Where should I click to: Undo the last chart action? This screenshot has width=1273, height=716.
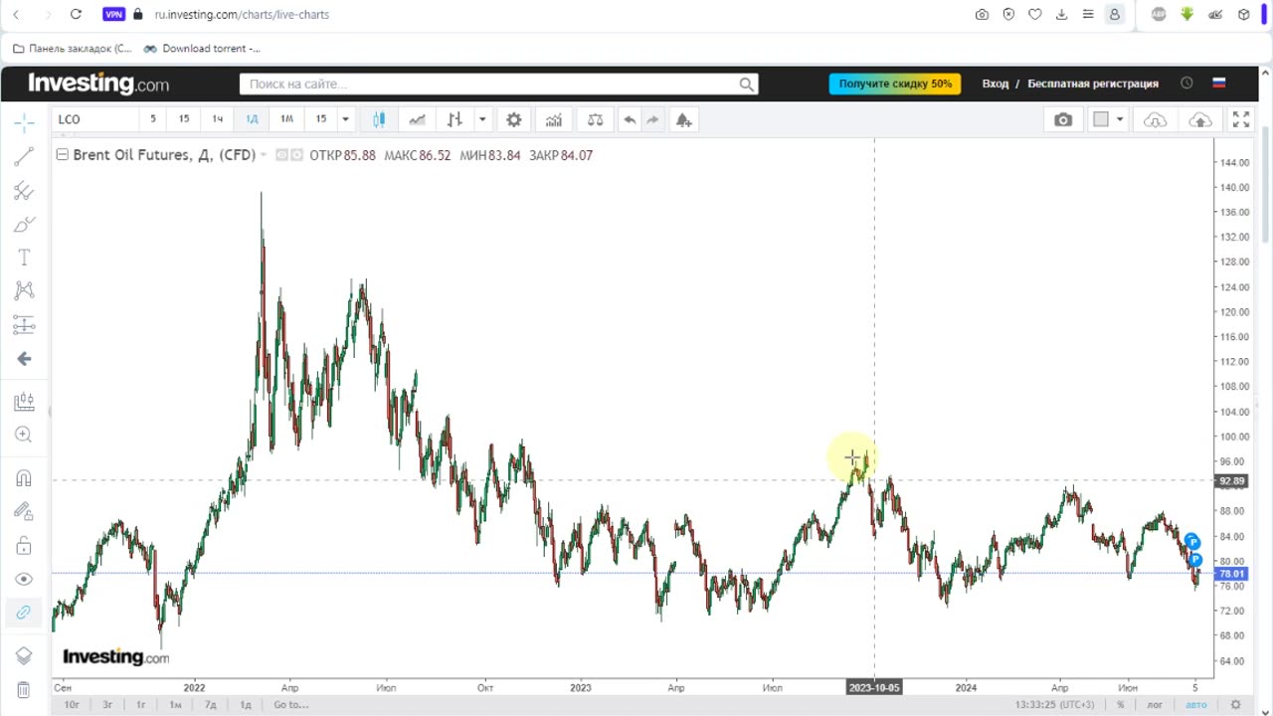(630, 119)
